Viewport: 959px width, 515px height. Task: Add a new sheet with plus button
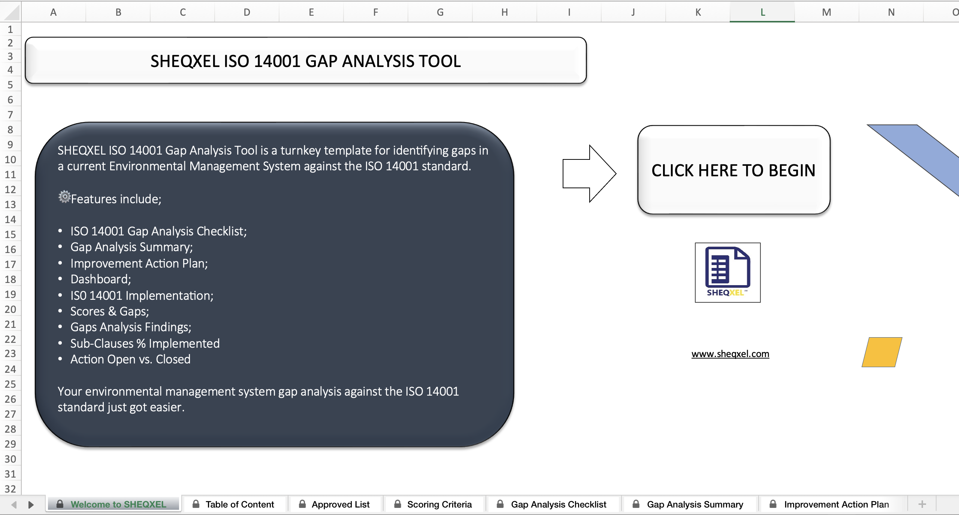click(x=922, y=505)
